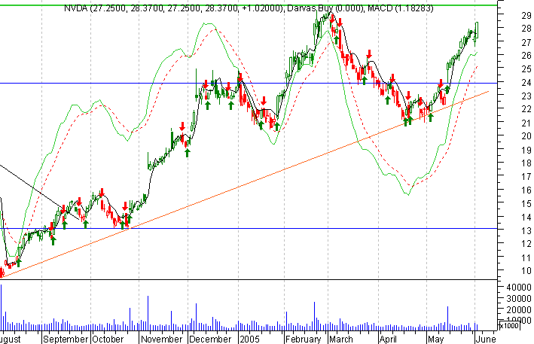Image resolution: width=534 pixels, height=344 pixels.
Task: Click the 29 price axis label
Action: coord(526,15)
